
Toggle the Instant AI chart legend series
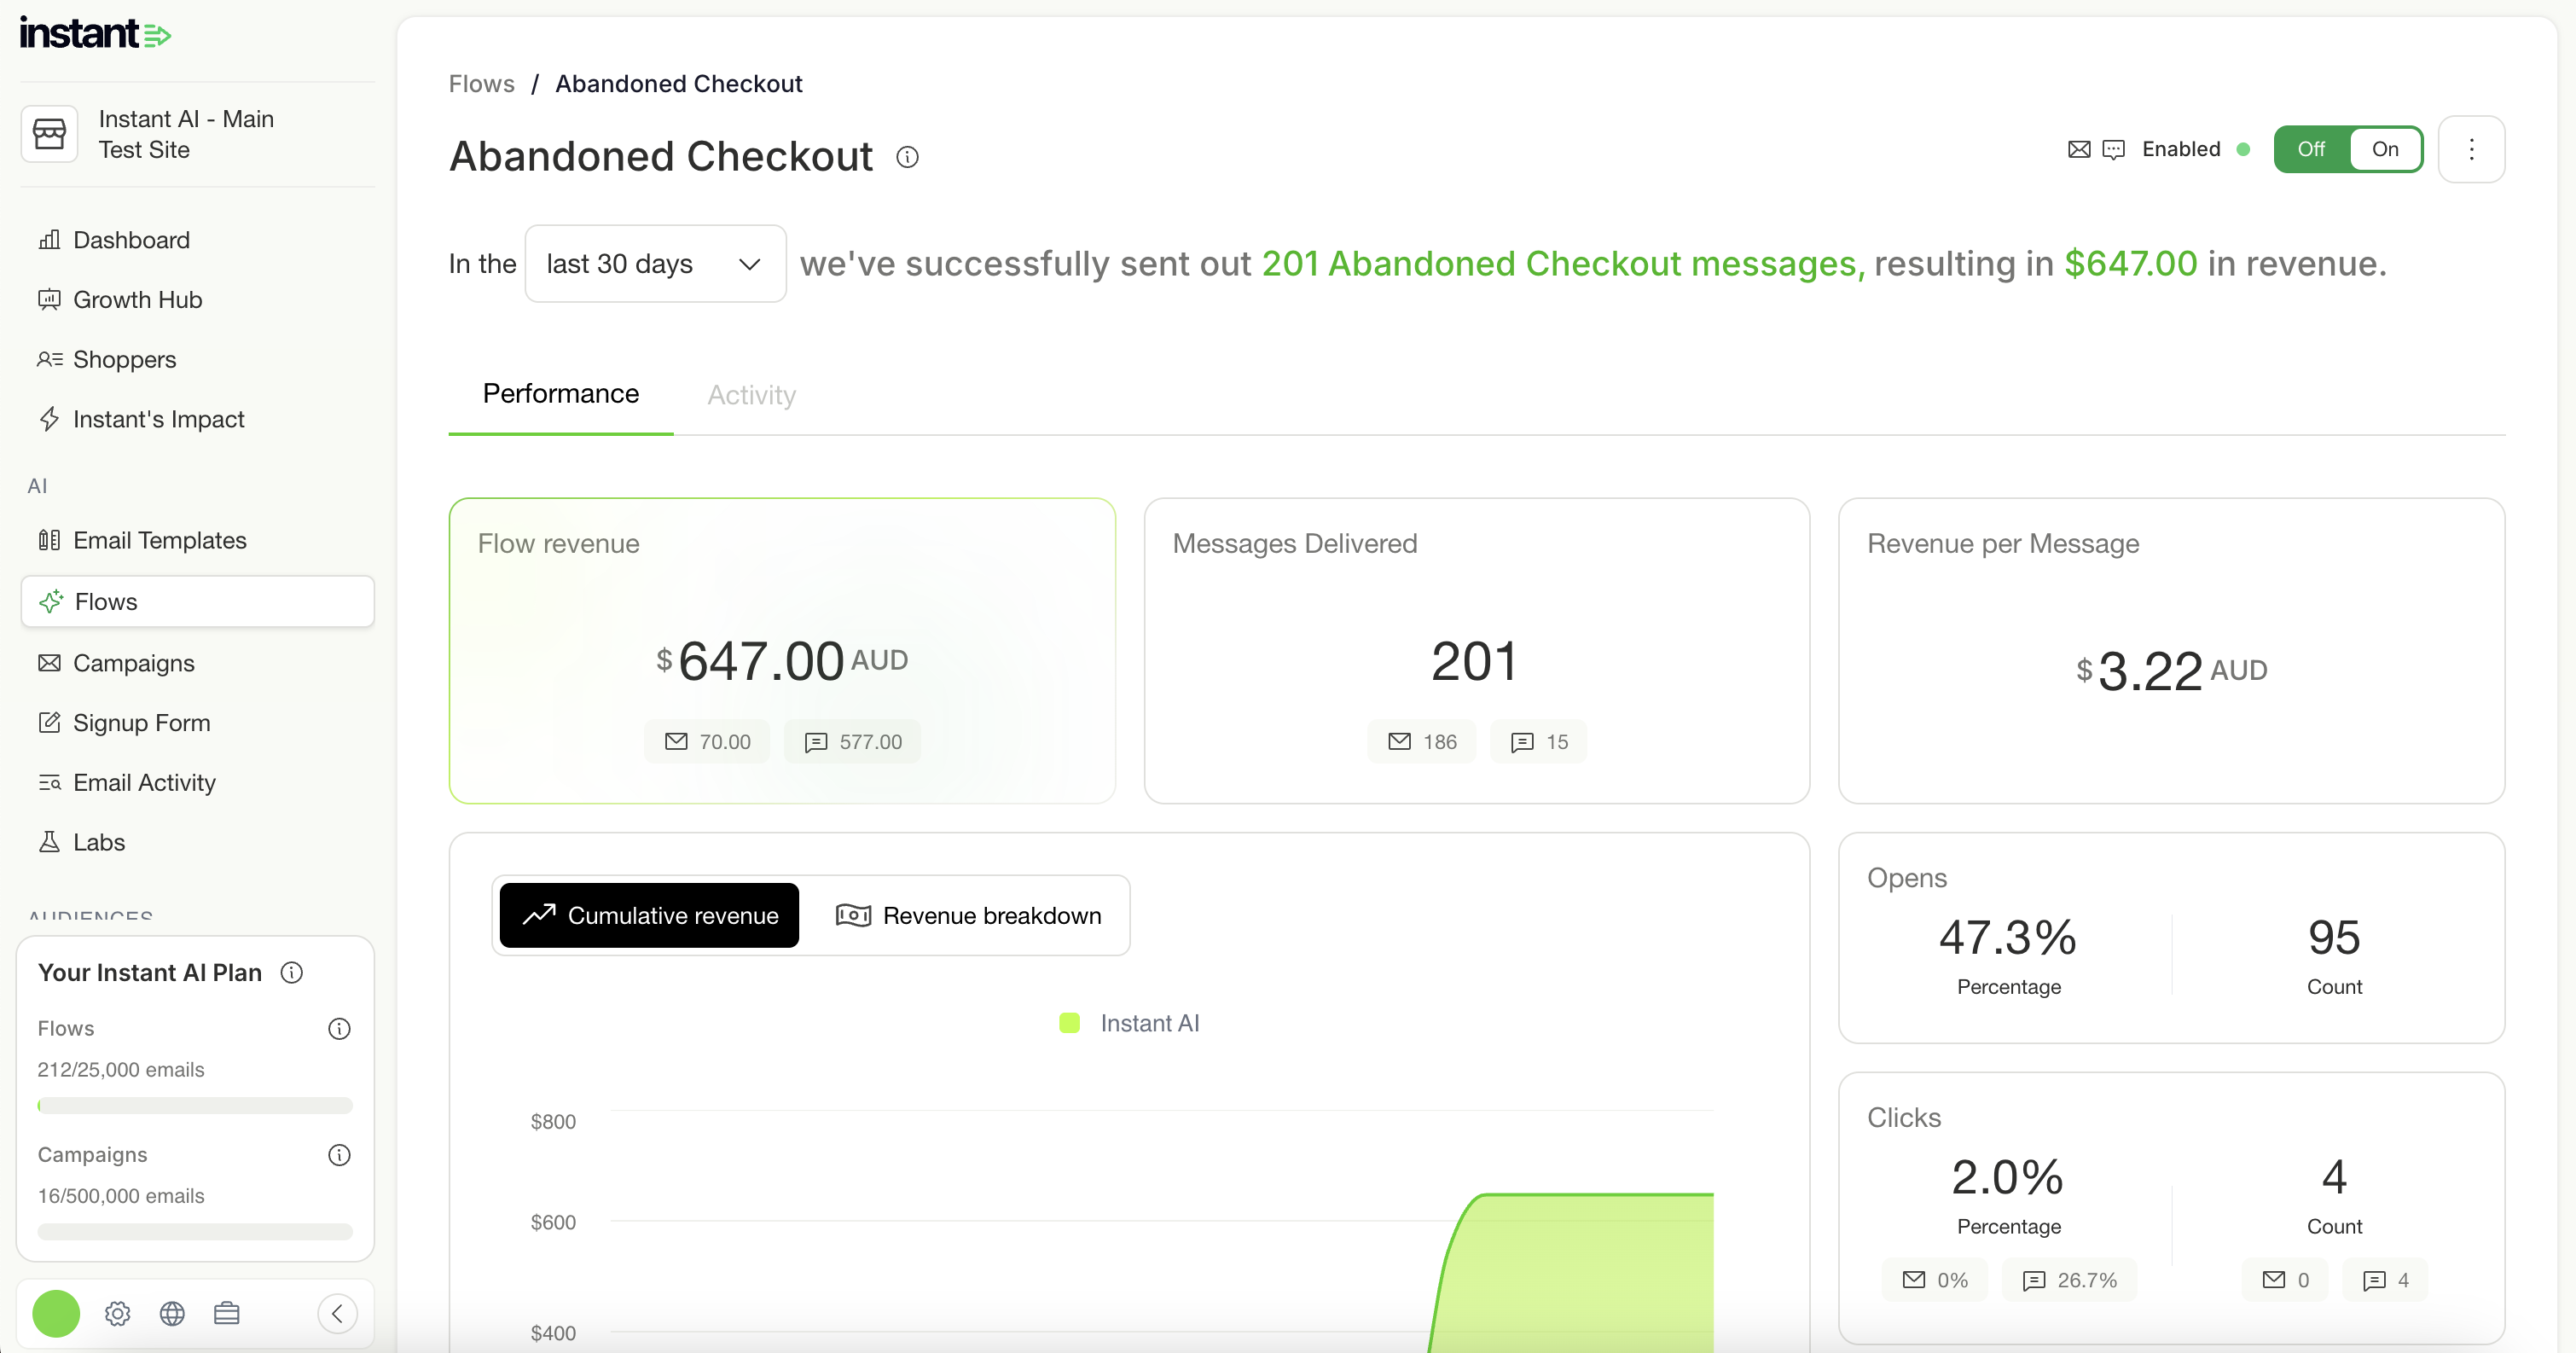point(1129,1023)
